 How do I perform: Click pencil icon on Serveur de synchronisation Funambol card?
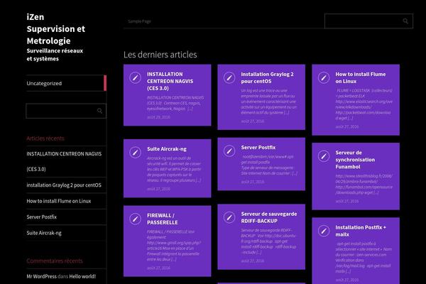(x=324, y=156)
